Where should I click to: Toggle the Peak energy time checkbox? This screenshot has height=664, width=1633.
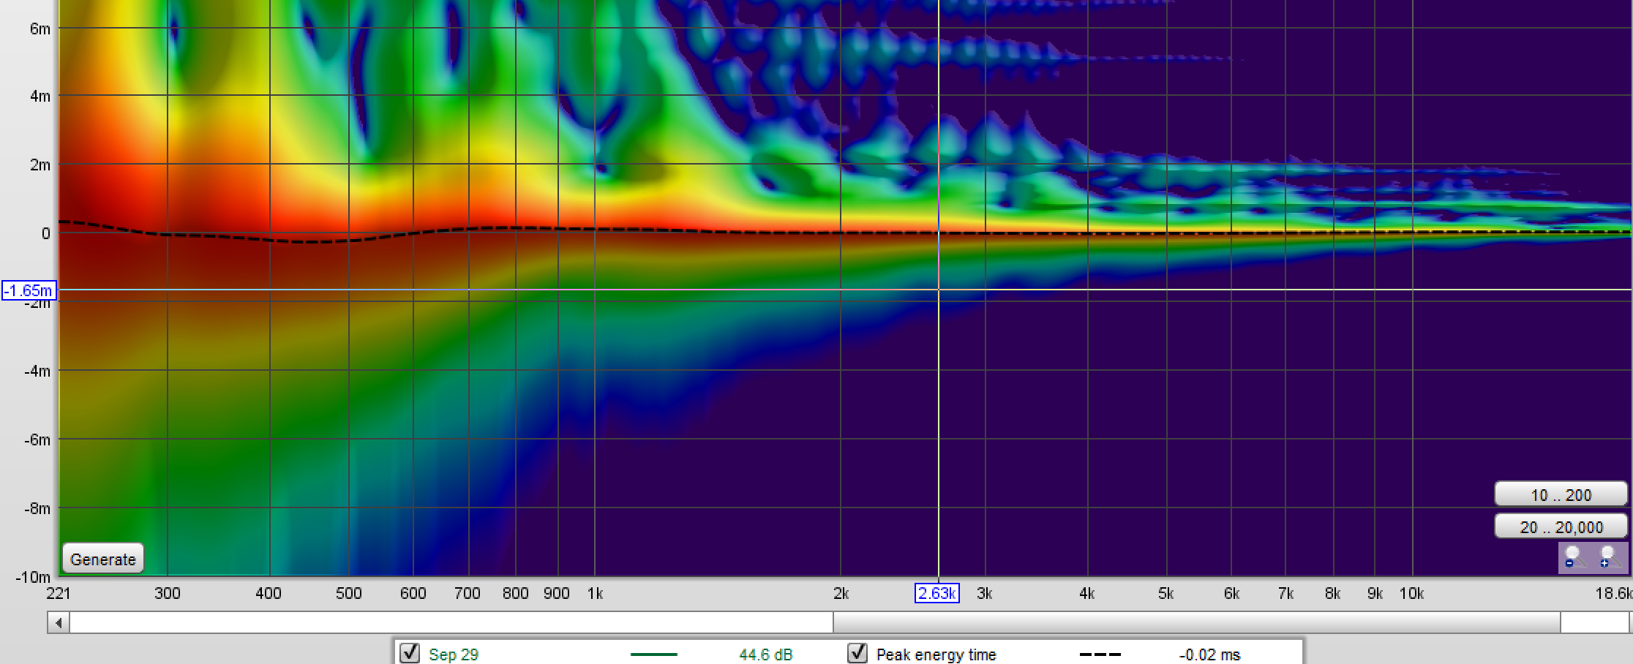857,653
